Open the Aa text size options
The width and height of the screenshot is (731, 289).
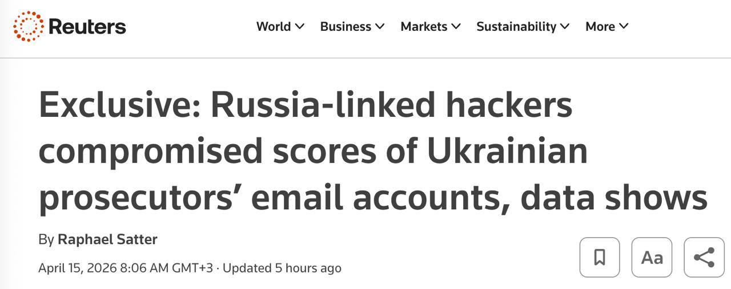652,257
